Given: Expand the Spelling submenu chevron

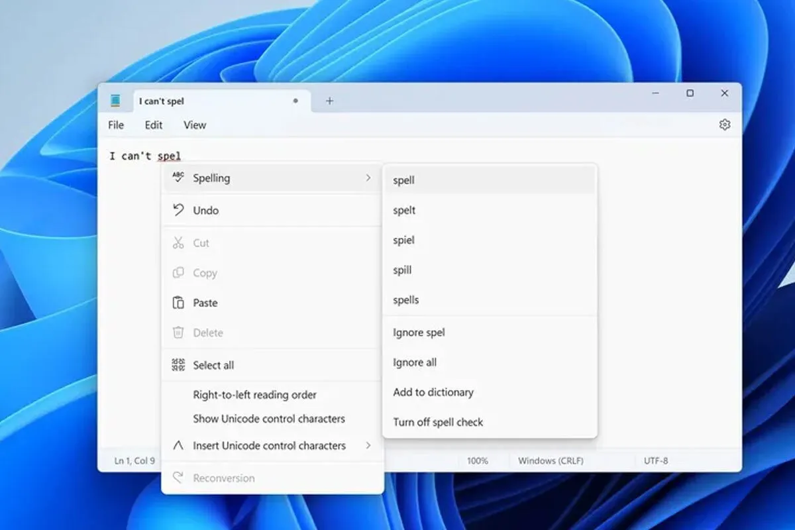Looking at the screenshot, I should 368,178.
